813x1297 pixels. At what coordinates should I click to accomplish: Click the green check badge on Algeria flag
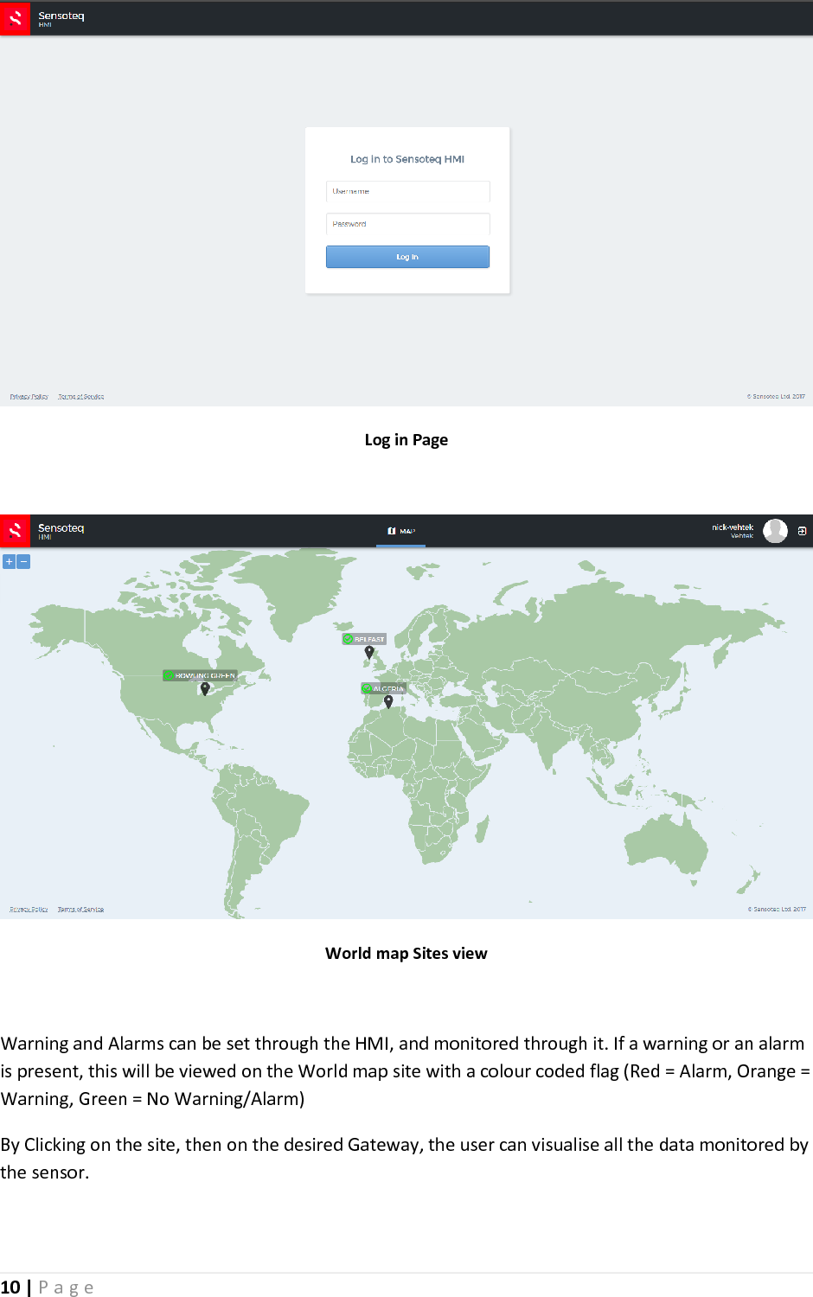point(367,688)
